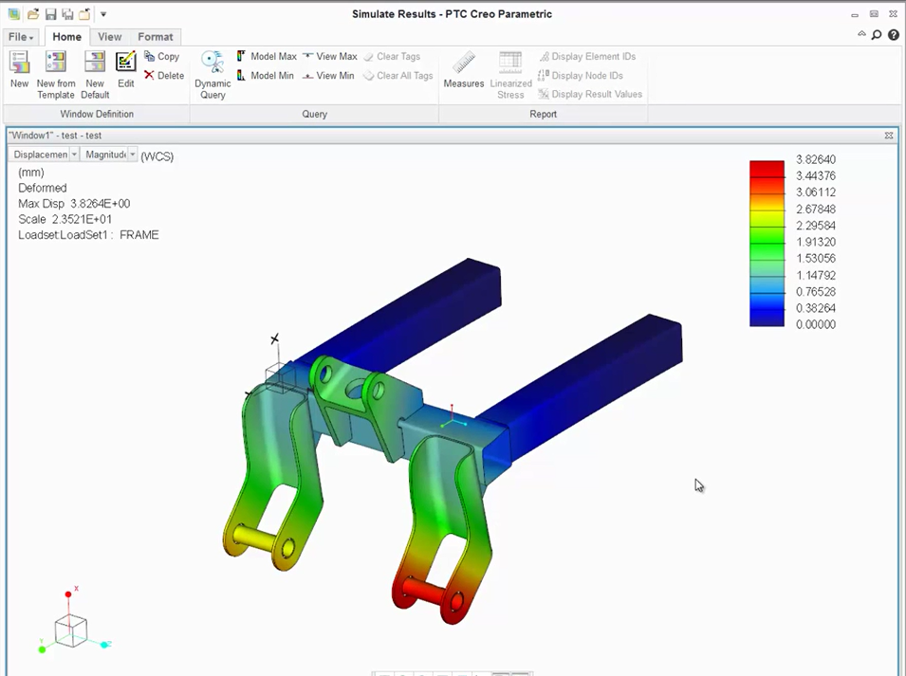The image size is (906, 676).
Task: Click the Max Disp 3.8264E+00 text
Action: (x=74, y=203)
